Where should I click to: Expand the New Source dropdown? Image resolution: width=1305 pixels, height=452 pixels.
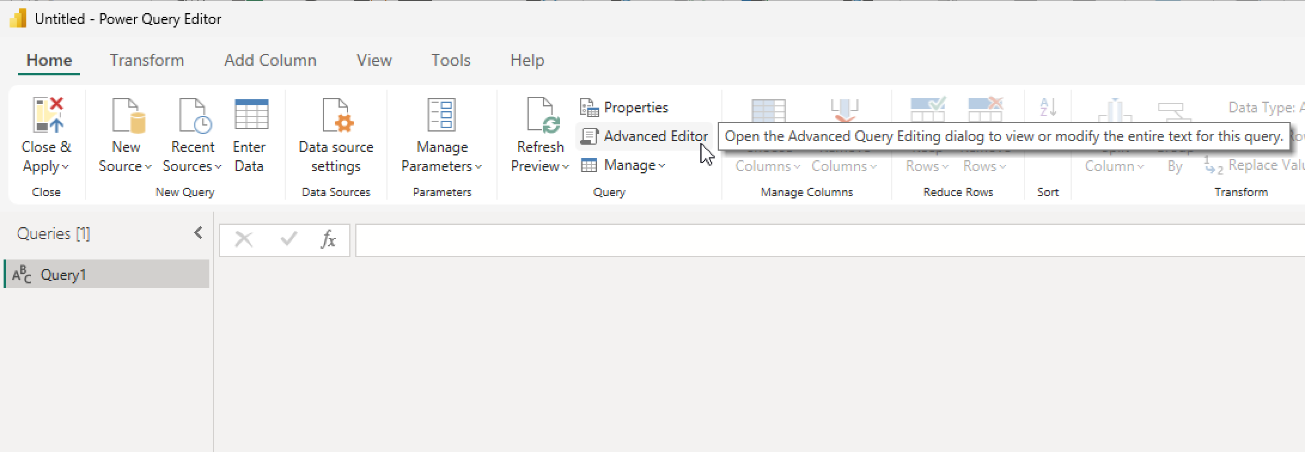148,167
